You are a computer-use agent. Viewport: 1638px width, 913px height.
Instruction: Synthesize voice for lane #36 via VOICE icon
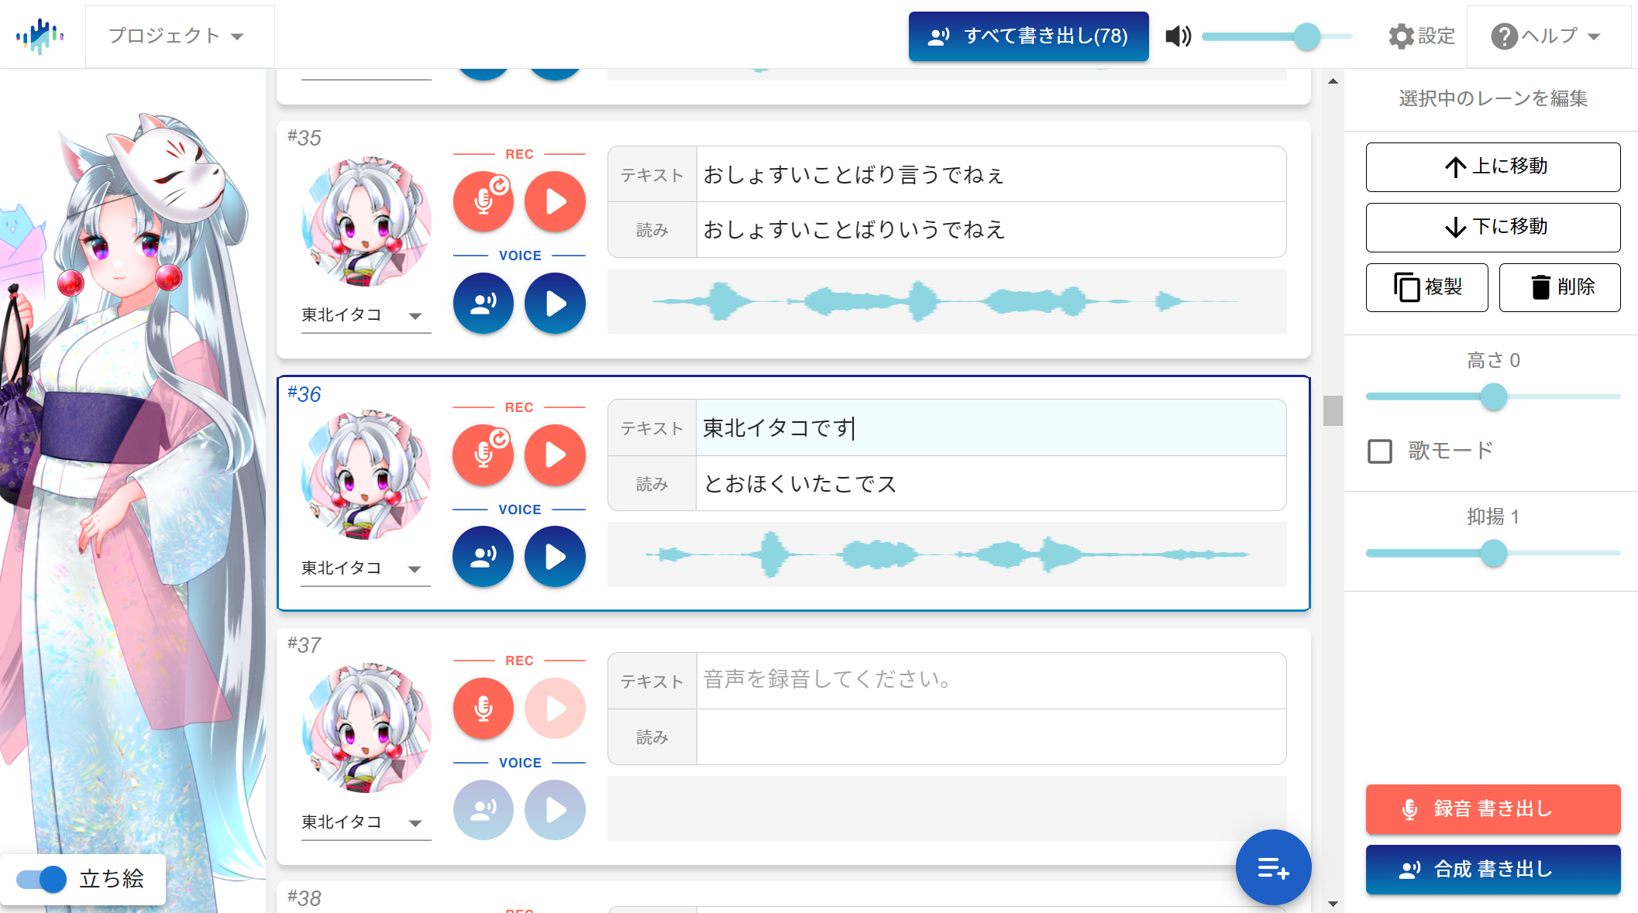pyautogui.click(x=483, y=556)
